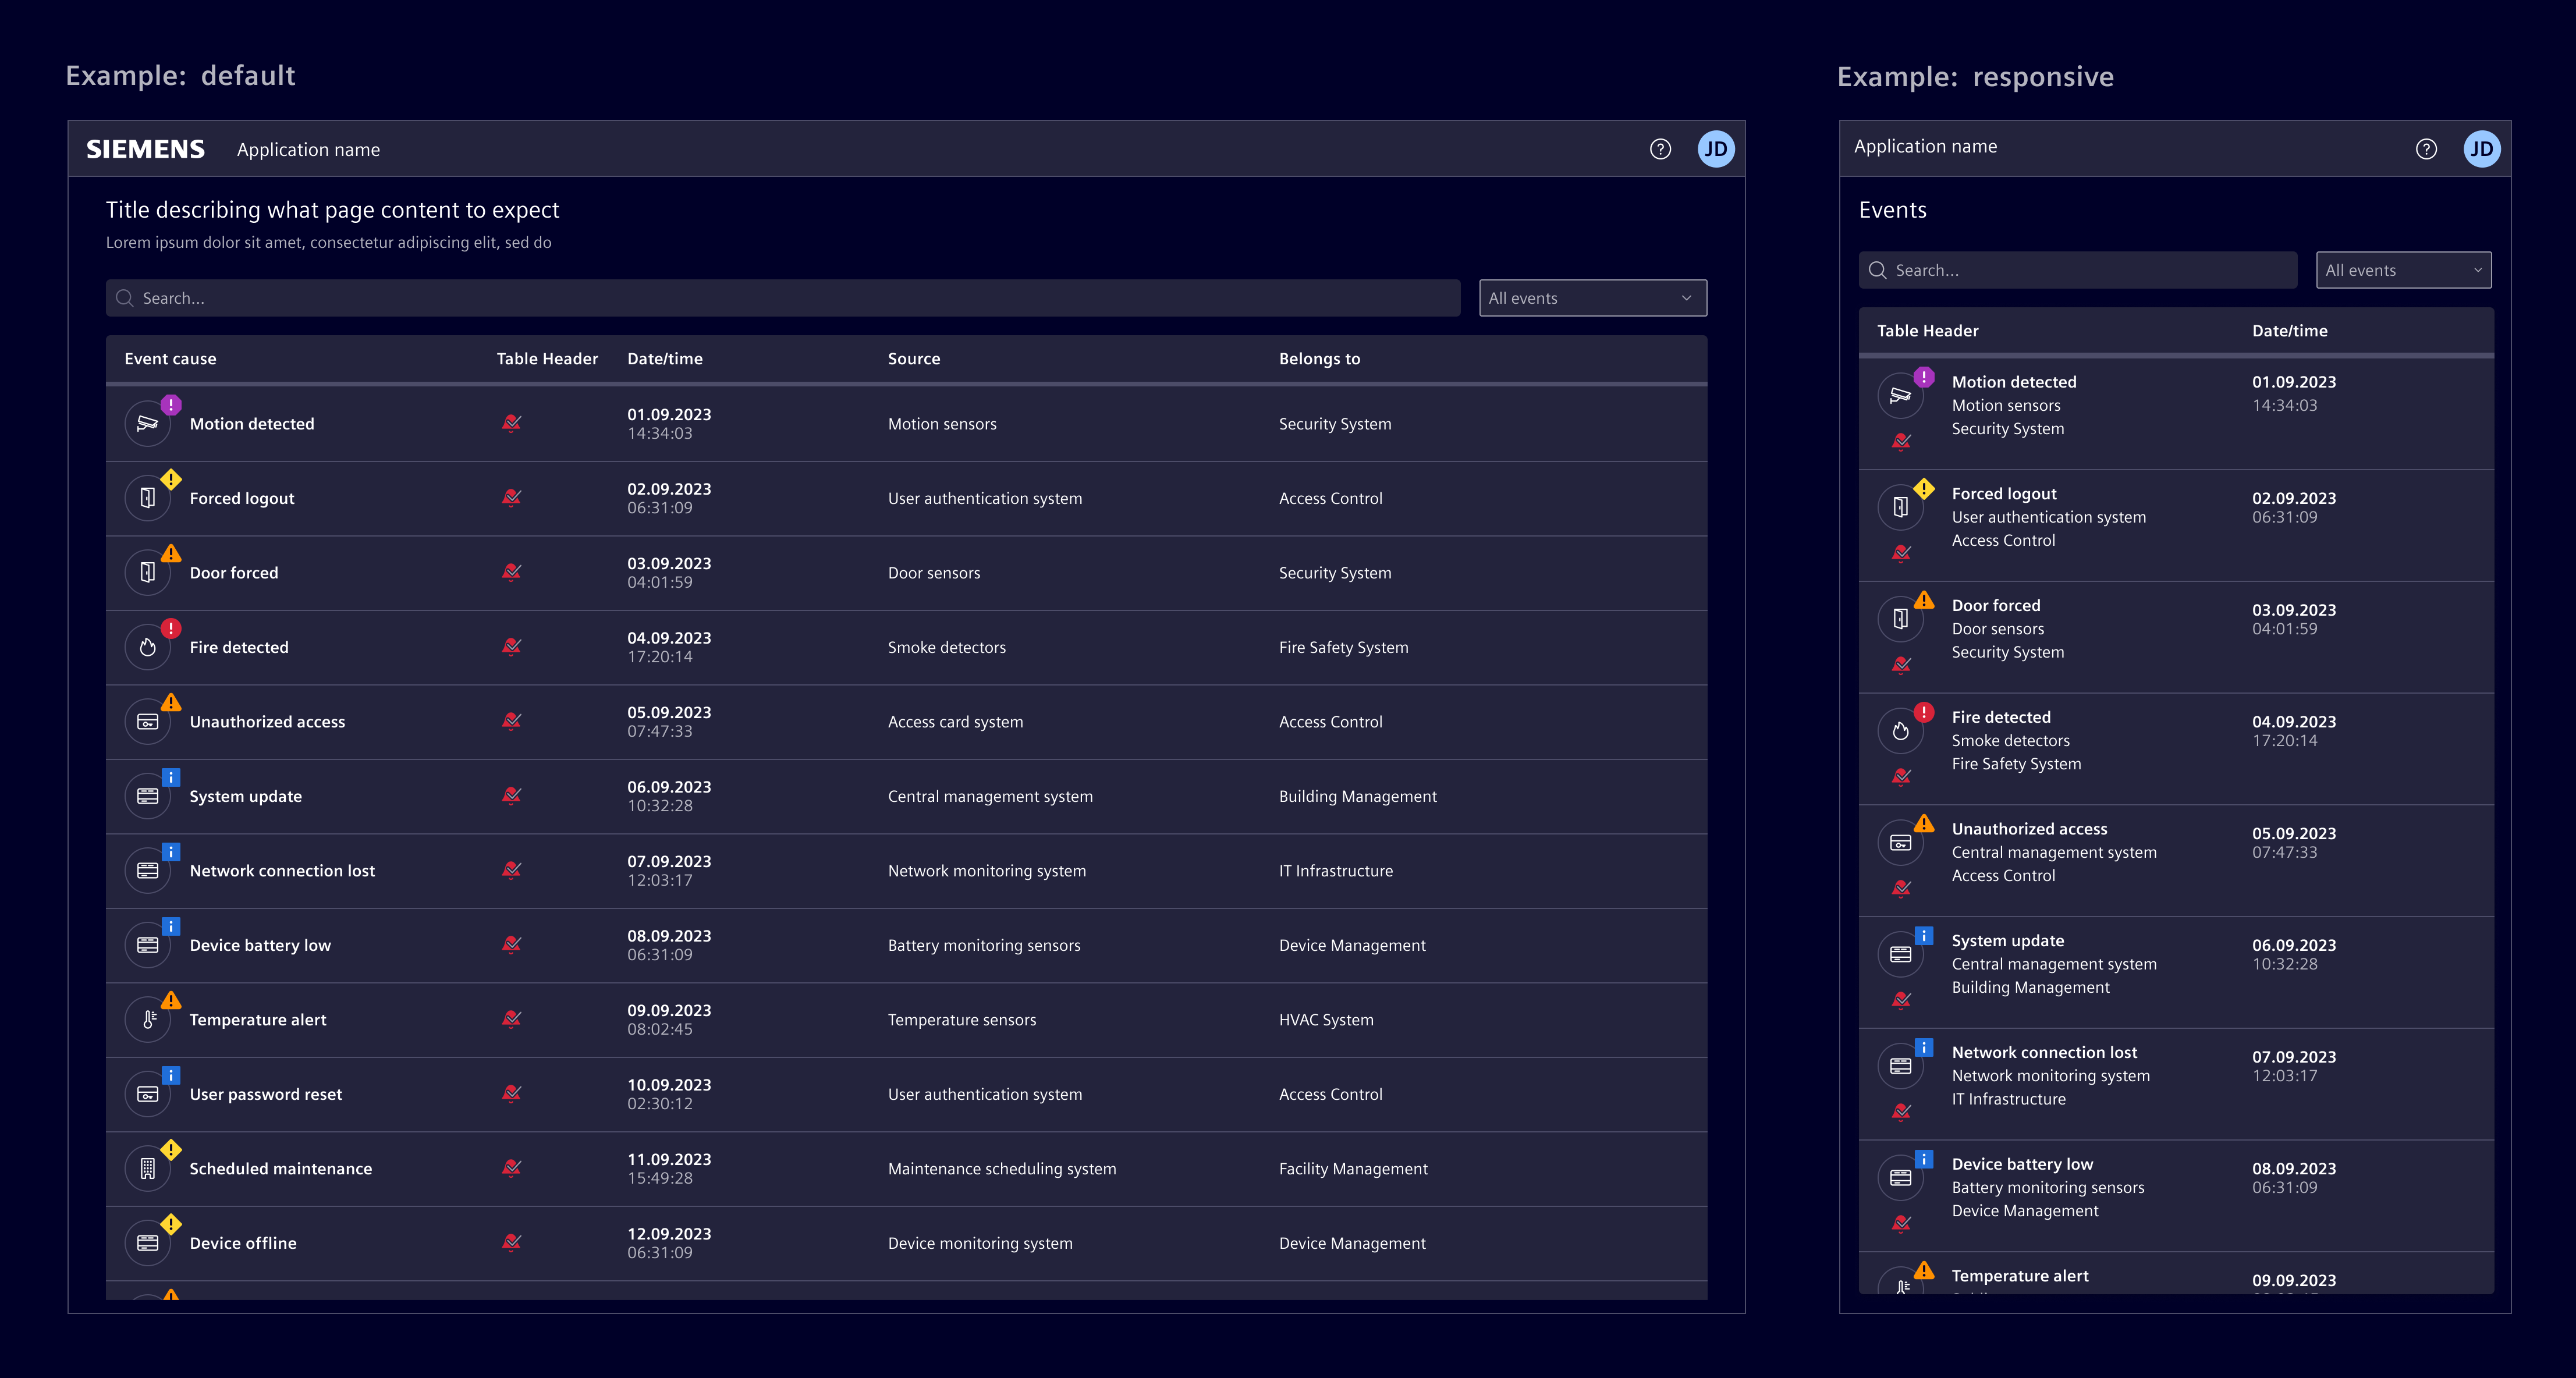Click the magnifier icon in the search bar
This screenshot has width=2576, height=1378.
(x=124, y=297)
